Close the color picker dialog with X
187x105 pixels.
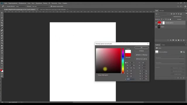[x=148, y=44]
